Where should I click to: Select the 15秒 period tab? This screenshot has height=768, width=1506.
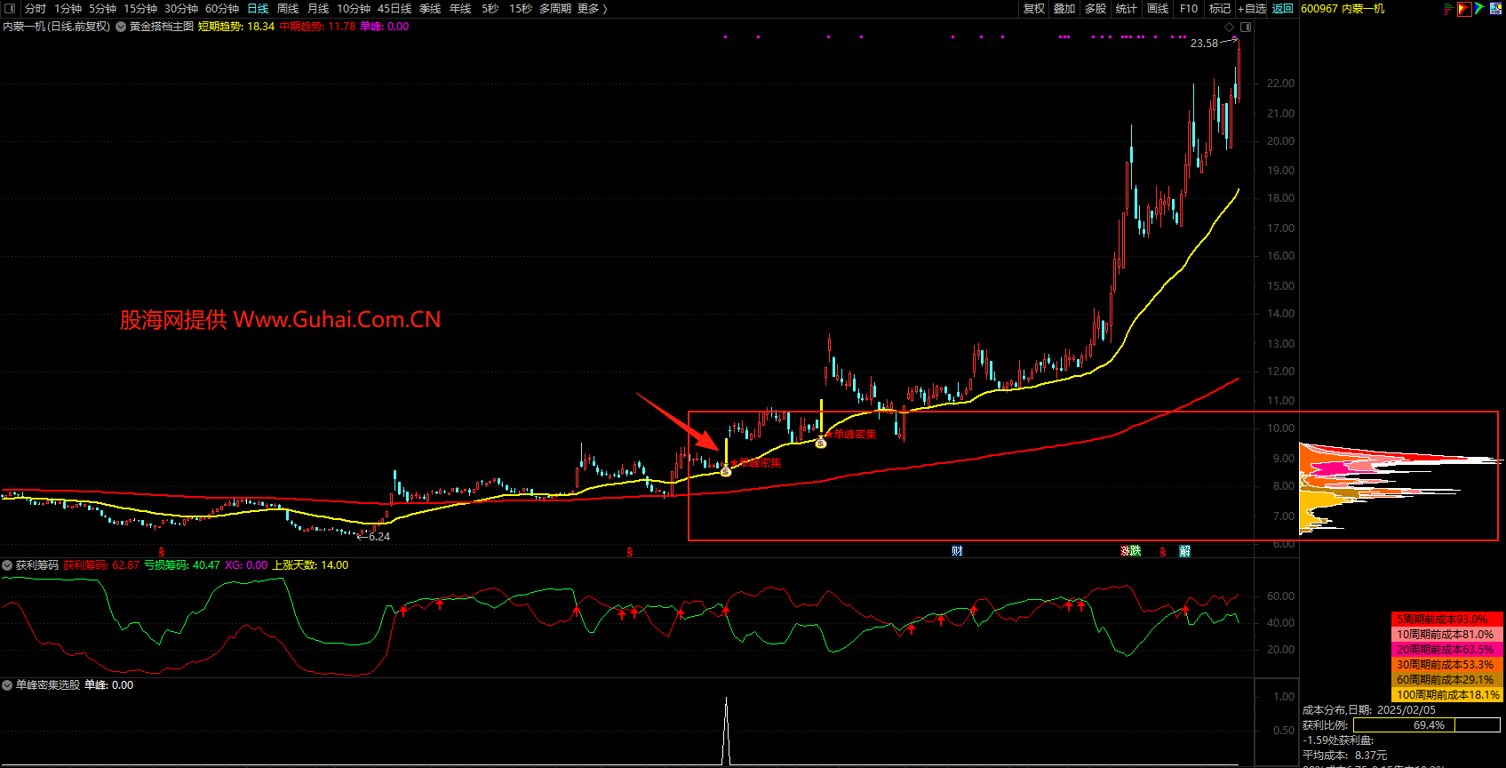click(521, 9)
